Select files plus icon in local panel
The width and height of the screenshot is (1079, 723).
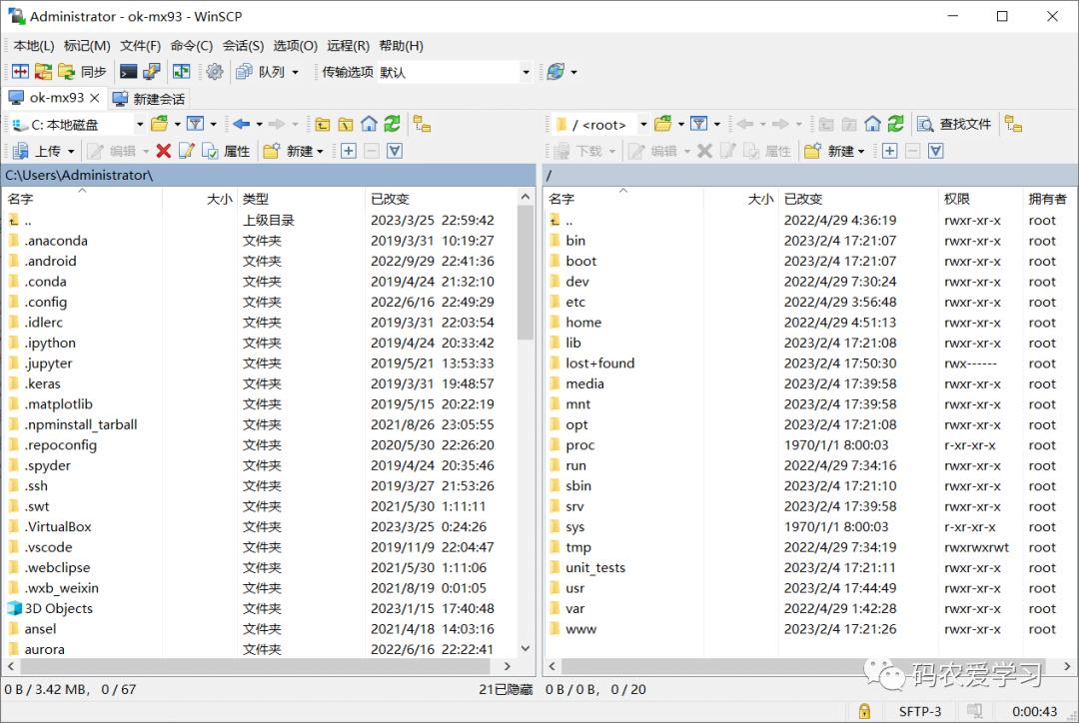click(349, 151)
